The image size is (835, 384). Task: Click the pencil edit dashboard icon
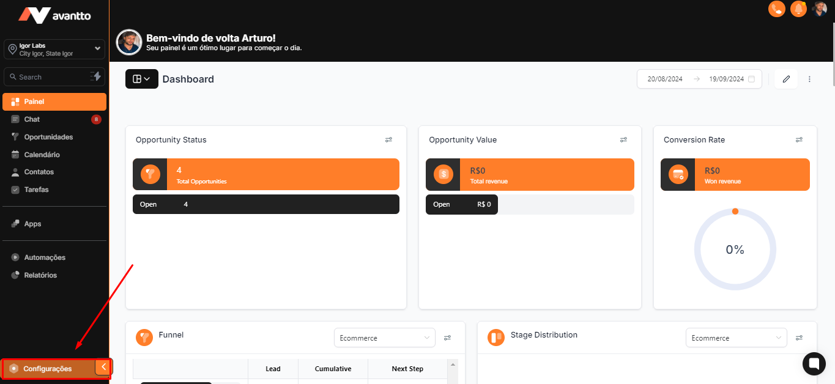786,79
